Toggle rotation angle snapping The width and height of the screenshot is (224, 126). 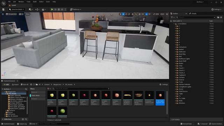147,14
